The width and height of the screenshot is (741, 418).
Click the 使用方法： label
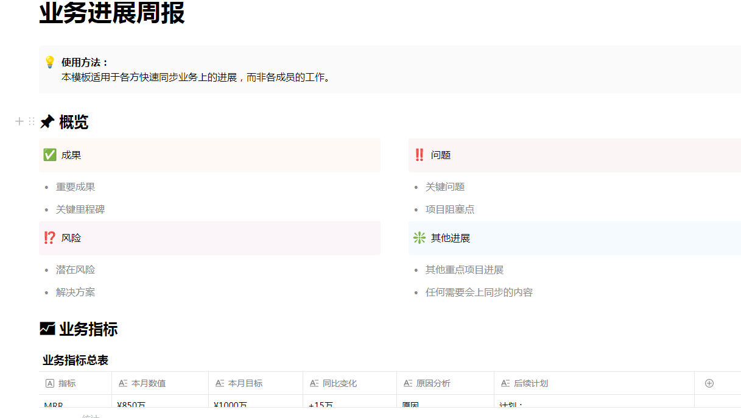coord(85,62)
